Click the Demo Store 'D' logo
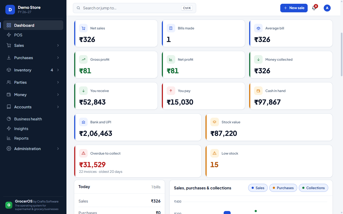 10,10
